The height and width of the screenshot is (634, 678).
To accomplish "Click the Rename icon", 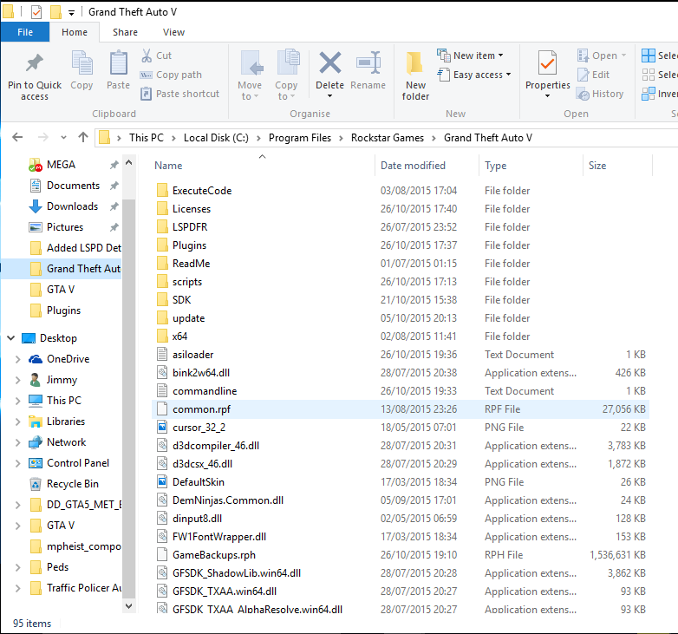I will pos(368,63).
